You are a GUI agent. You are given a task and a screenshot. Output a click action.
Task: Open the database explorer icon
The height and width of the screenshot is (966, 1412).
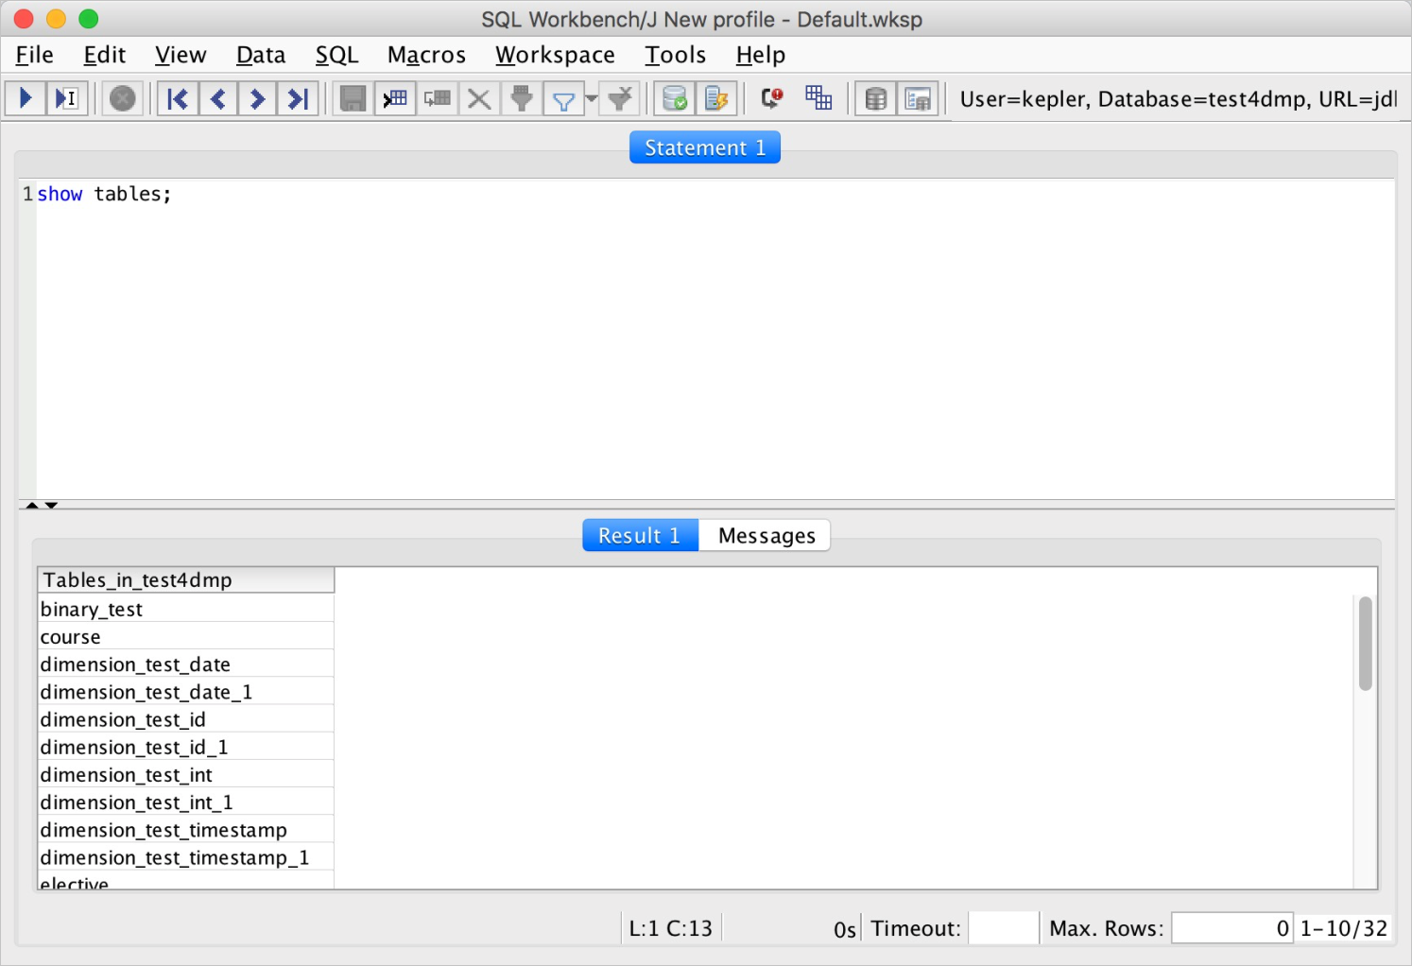876,98
